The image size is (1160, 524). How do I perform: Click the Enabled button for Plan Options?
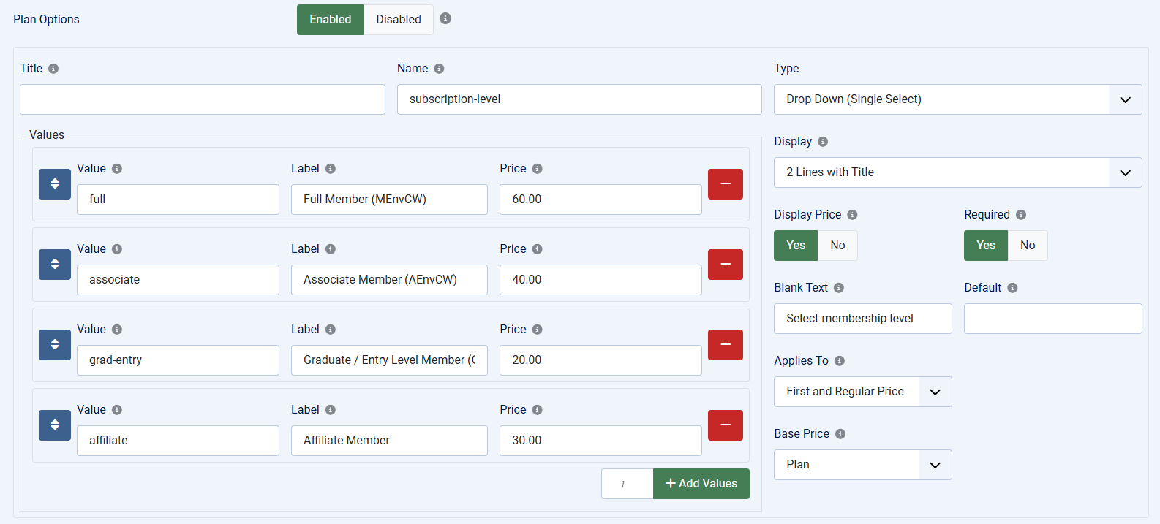(x=330, y=20)
